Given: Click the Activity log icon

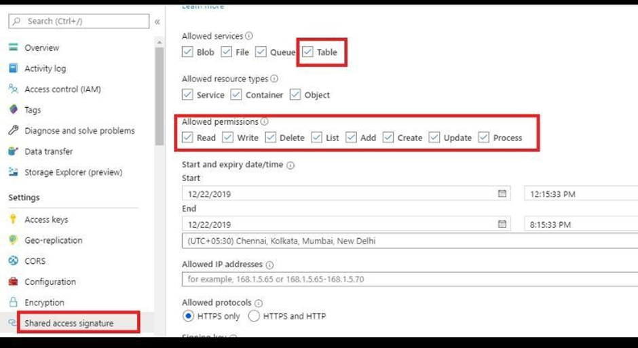Looking at the screenshot, I should coord(14,69).
